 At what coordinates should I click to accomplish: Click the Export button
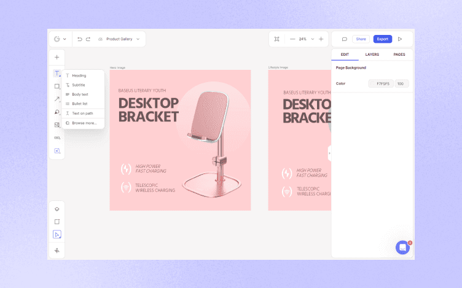tap(383, 39)
